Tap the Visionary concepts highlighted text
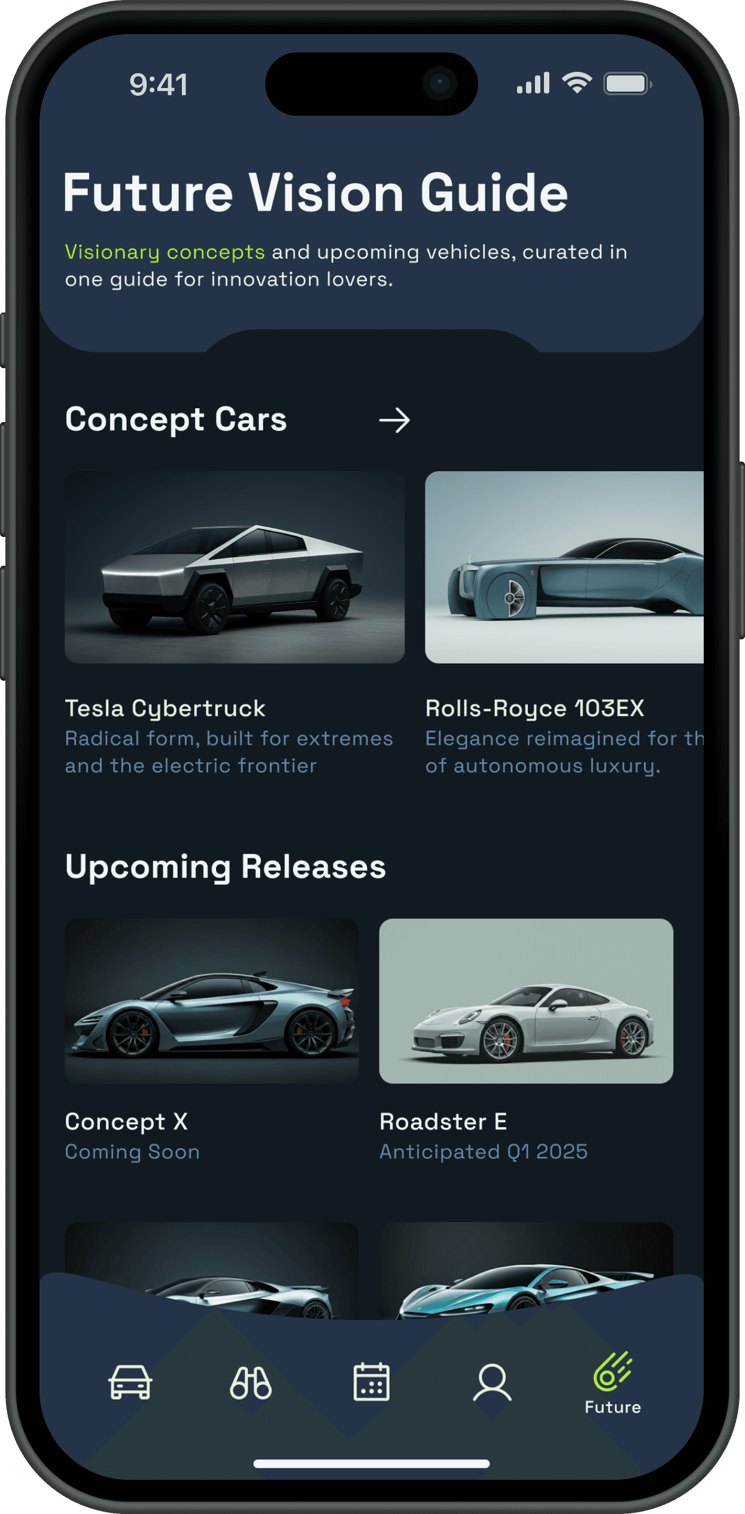 [x=165, y=253]
